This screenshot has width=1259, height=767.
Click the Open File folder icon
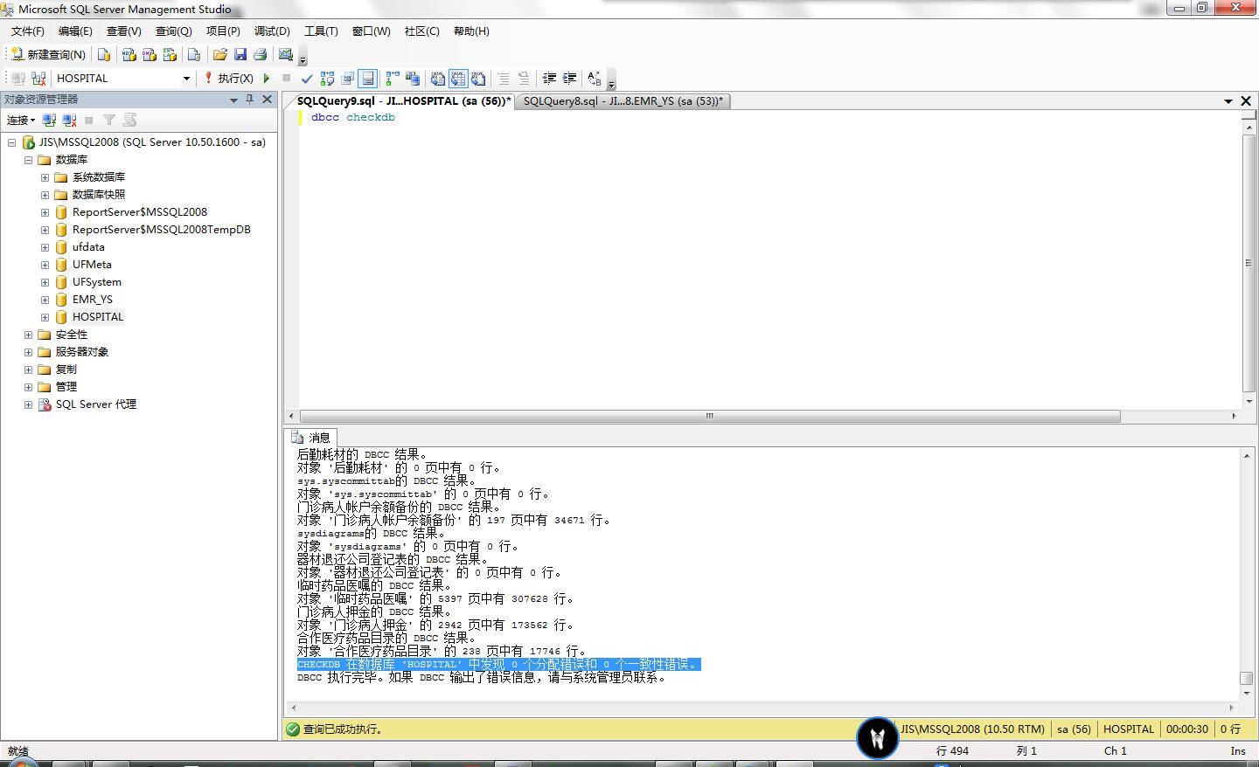(x=219, y=54)
